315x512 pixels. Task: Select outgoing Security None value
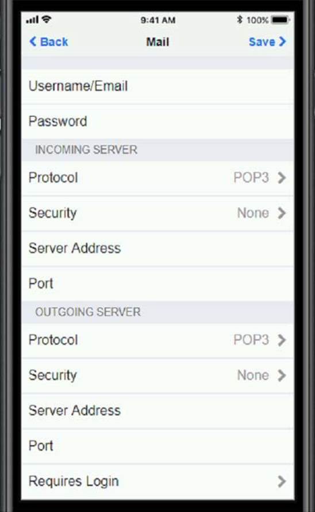[x=253, y=376]
